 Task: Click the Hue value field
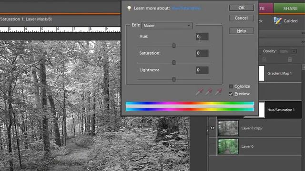202,37
